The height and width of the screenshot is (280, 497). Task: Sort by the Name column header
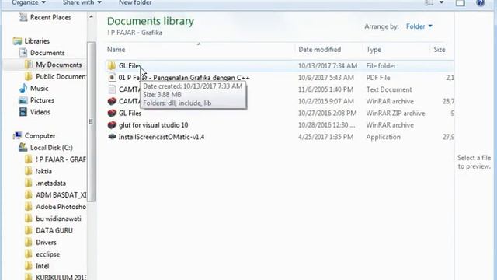coord(116,50)
